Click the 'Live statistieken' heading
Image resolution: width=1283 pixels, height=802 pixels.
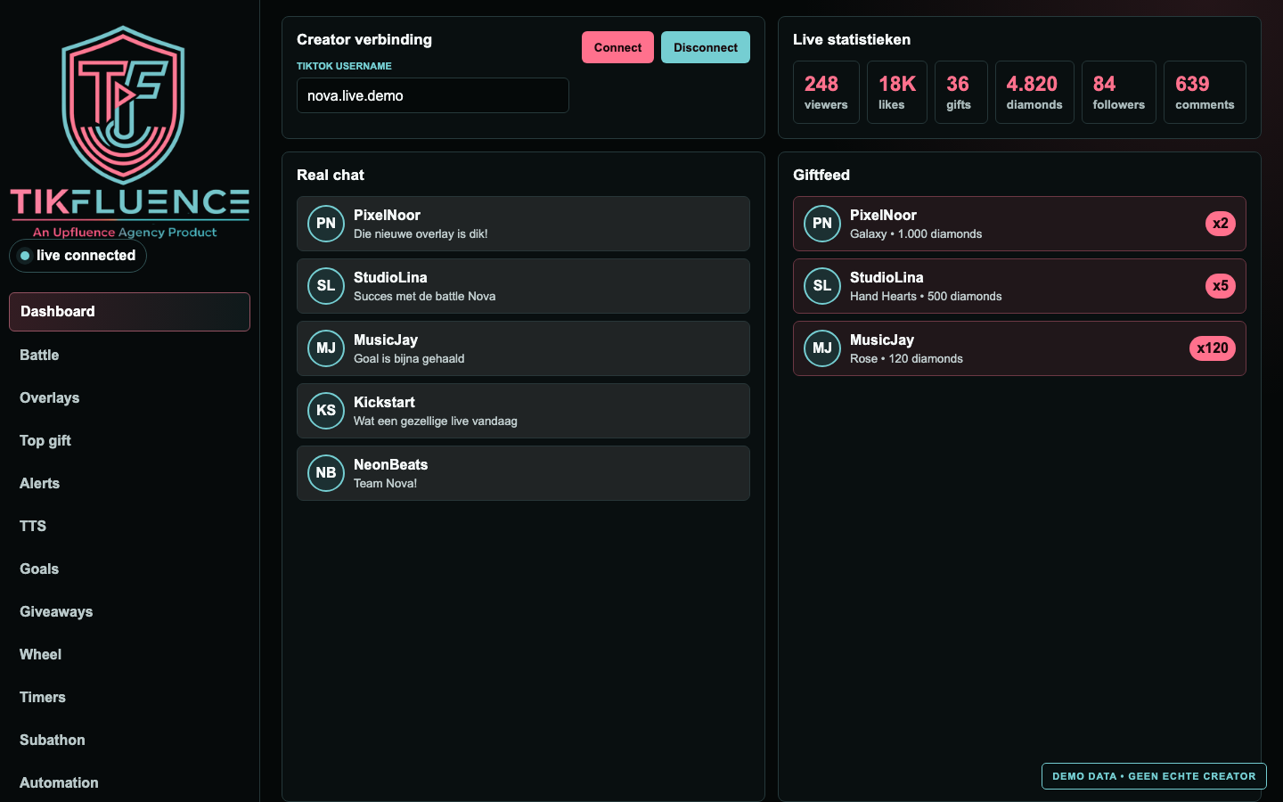[x=852, y=40]
